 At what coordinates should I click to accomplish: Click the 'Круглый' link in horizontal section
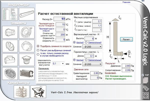coord(80,60)
